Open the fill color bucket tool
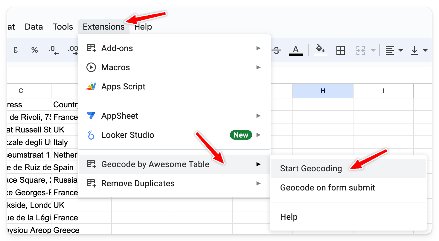 click(x=320, y=50)
